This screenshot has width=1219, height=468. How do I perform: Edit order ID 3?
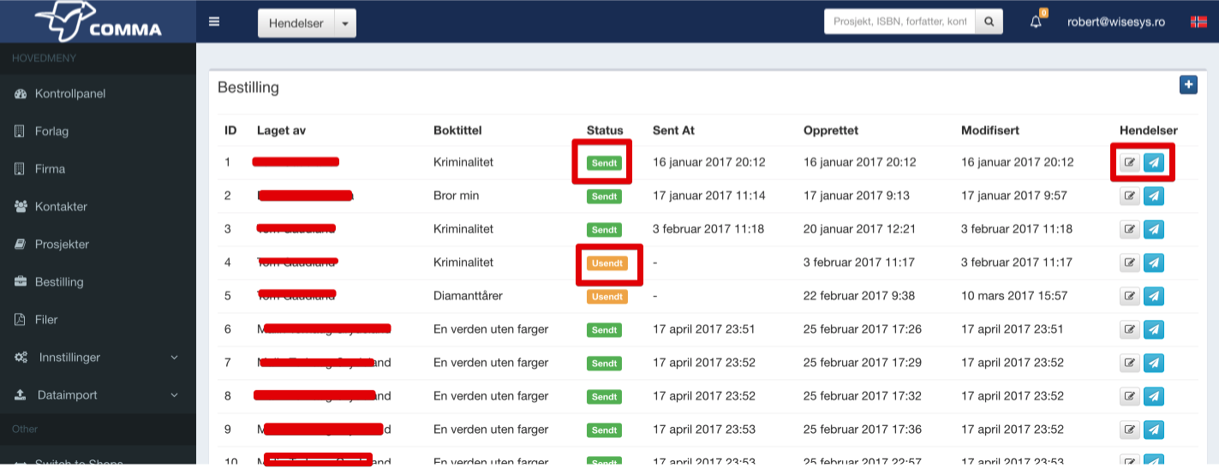(1130, 229)
